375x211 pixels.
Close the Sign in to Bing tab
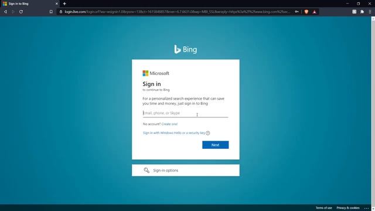(x=57, y=4)
